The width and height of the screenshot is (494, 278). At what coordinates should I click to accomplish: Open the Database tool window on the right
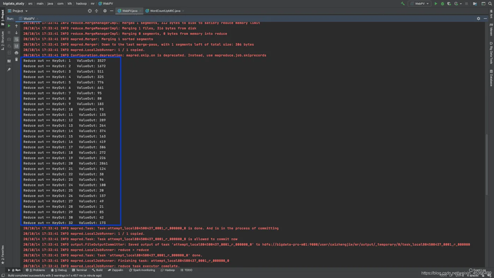tap(491, 78)
